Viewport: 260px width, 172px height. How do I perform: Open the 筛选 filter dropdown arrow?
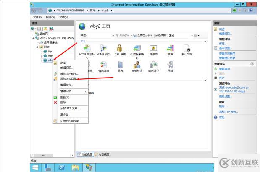click(x=113, y=35)
